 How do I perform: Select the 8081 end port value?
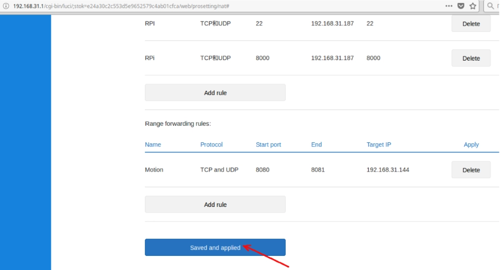[x=318, y=170]
